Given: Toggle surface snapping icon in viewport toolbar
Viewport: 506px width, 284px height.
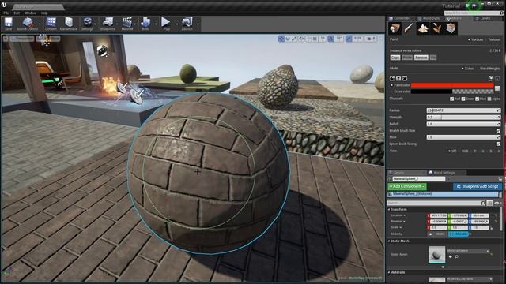Looking at the screenshot, I should pyautogui.click(x=308, y=39).
